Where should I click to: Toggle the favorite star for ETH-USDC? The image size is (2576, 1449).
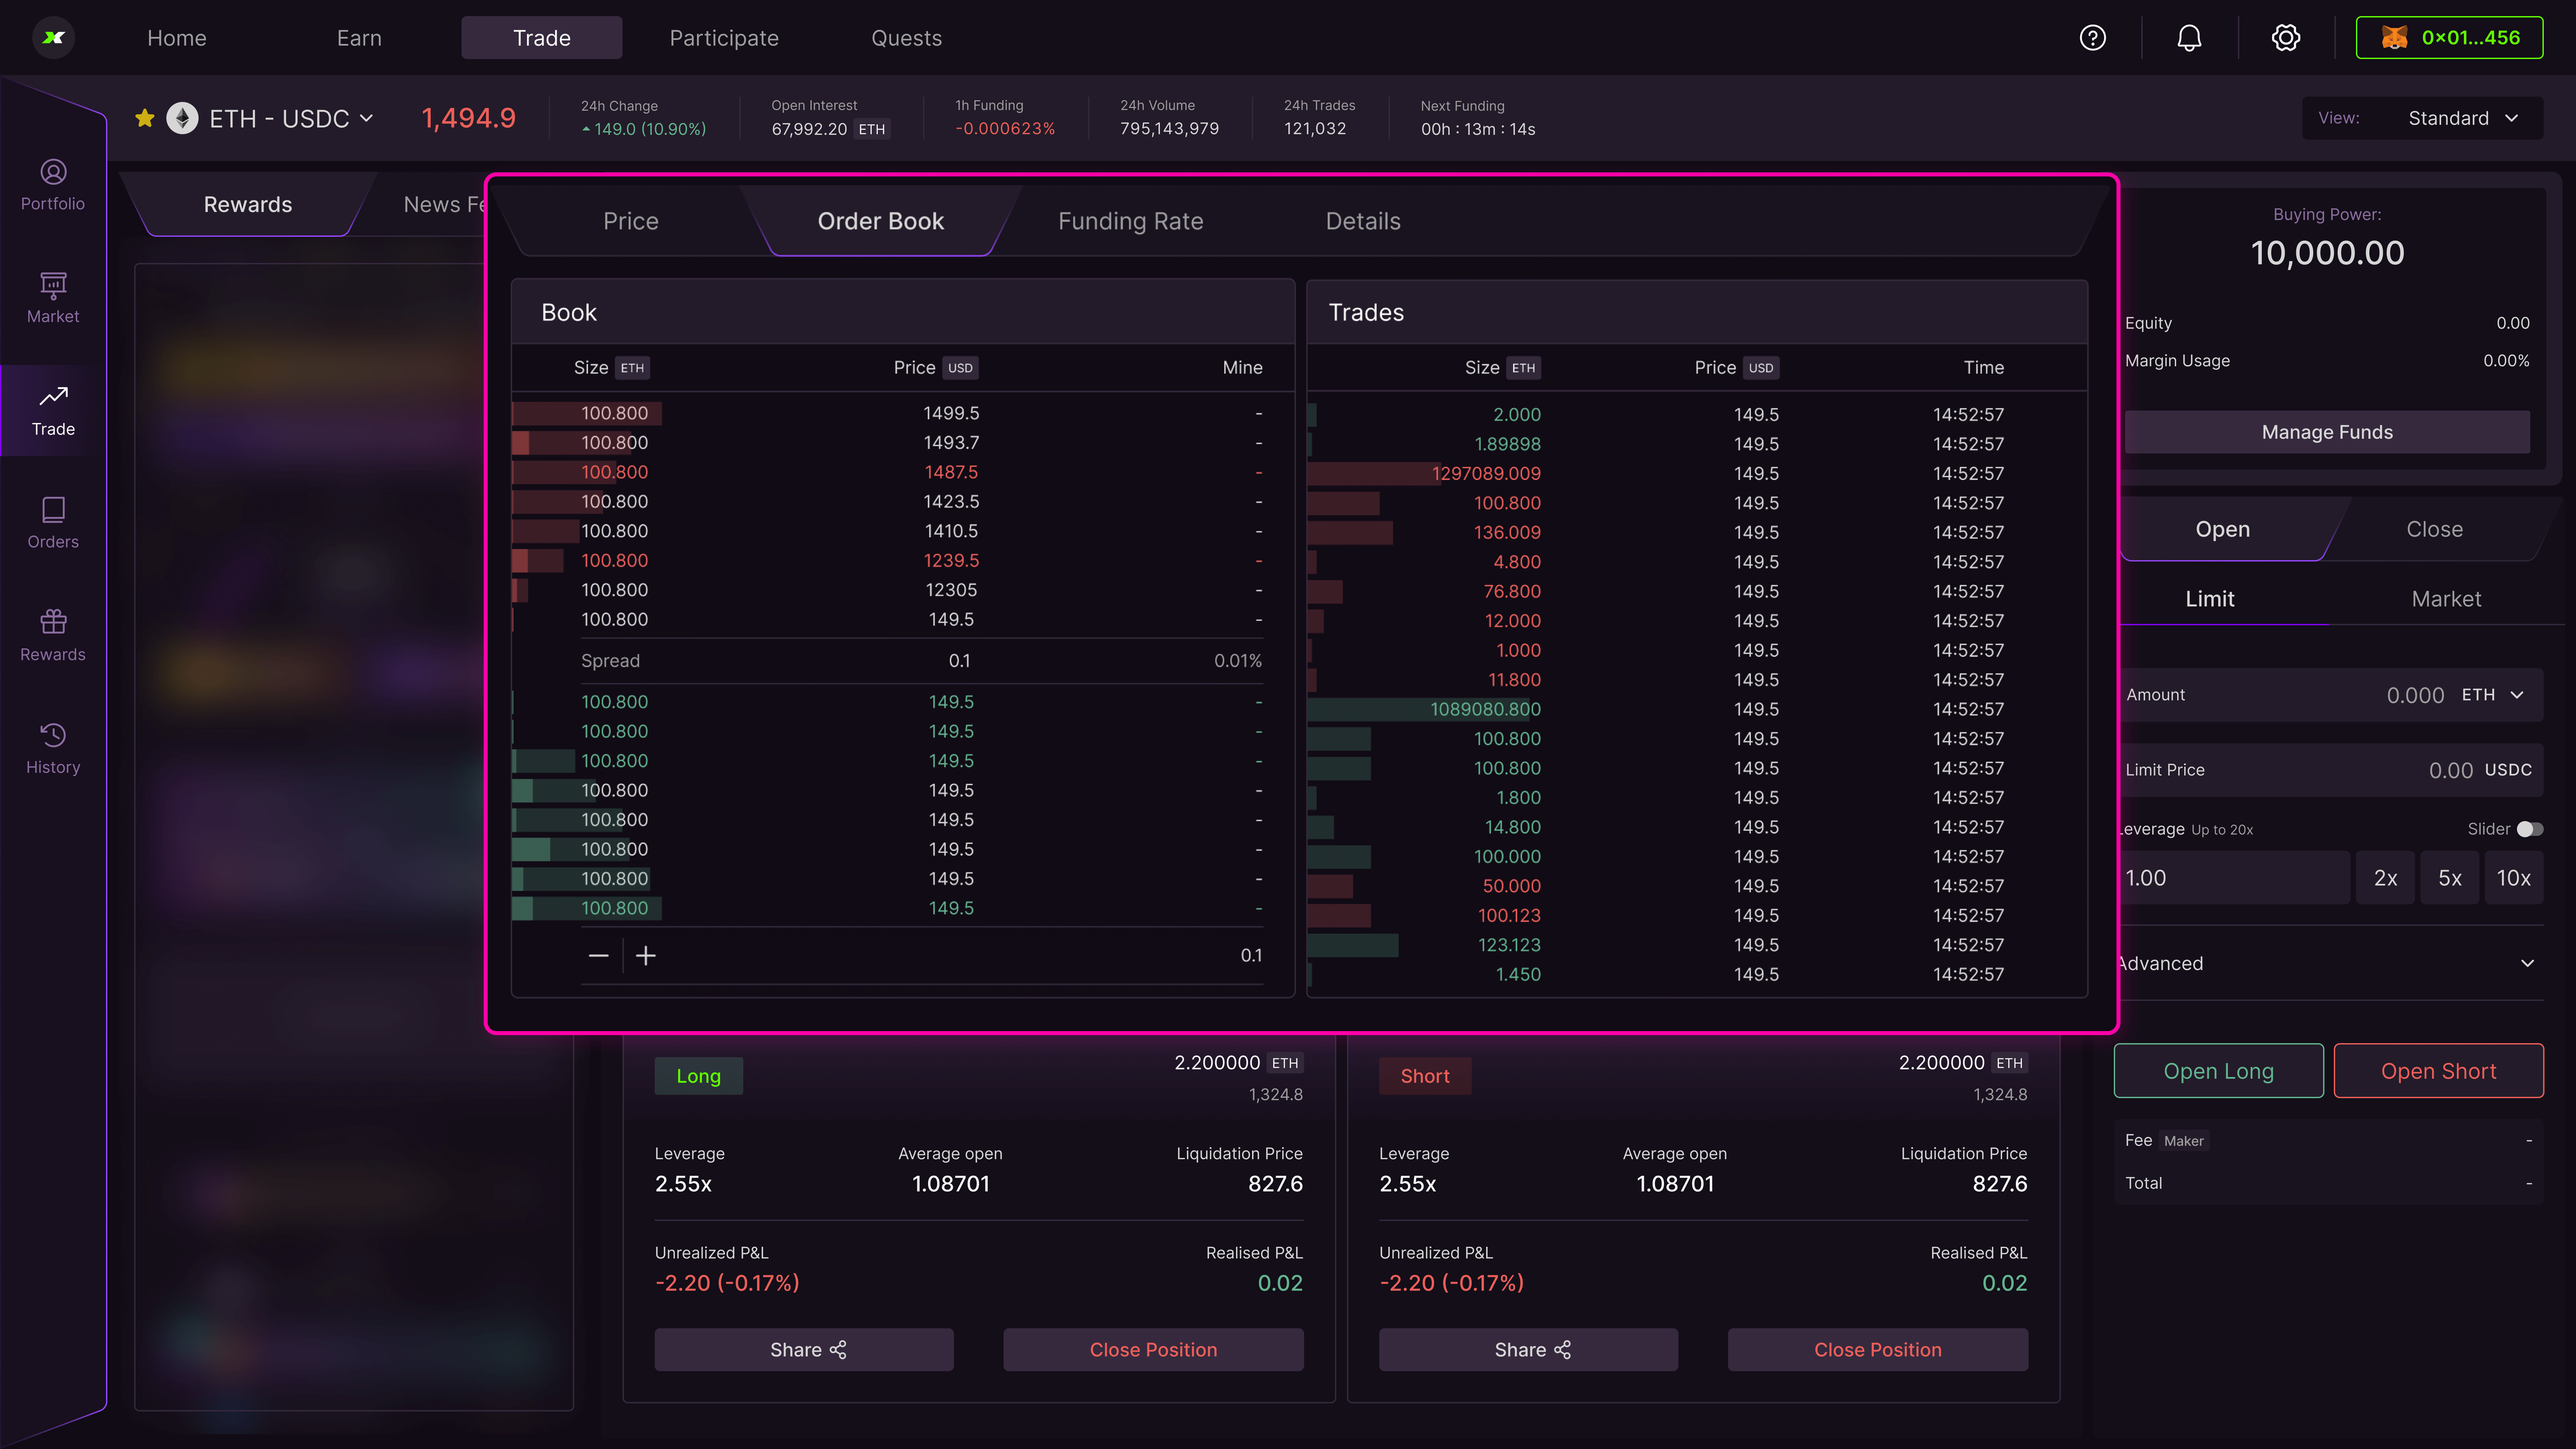coord(145,118)
